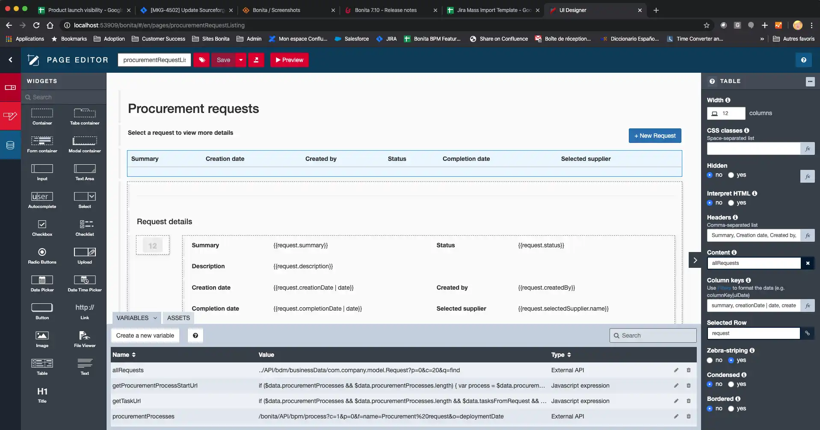Switch to Bonita 7.10 Release notes tab
Viewport: 820px width, 430px height.
click(x=385, y=10)
